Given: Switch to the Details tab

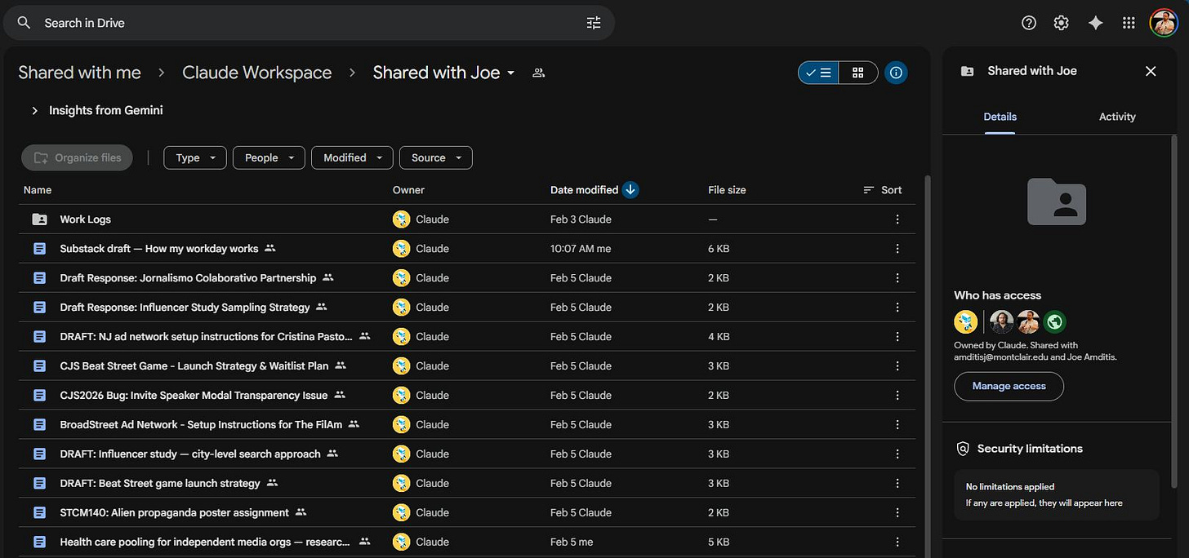Looking at the screenshot, I should coord(1000,117).
